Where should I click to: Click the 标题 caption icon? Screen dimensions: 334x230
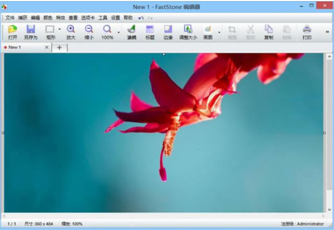click(150, 30)
